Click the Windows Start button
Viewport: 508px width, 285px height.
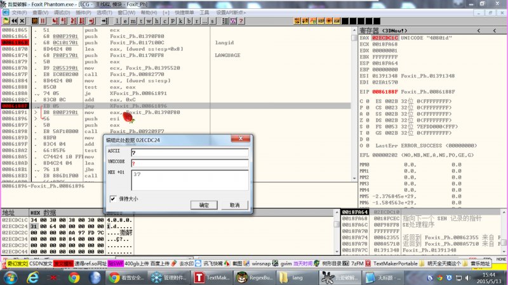click(x=10, y=277)
